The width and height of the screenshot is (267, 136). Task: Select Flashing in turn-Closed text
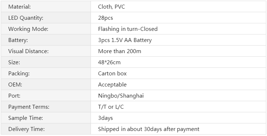(128, 29)
